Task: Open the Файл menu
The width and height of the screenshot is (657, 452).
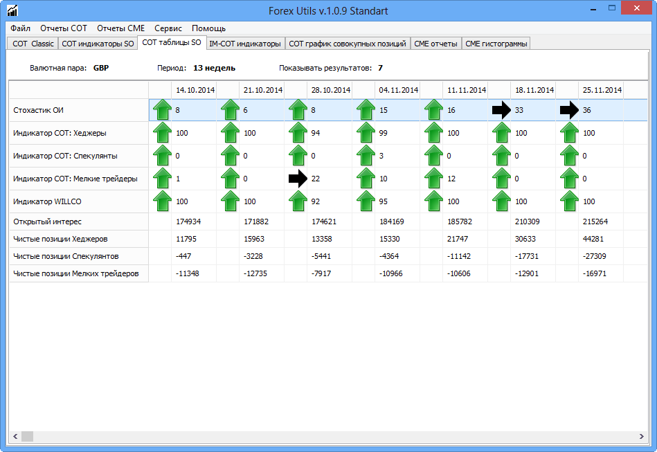Action: [x=21, y=28]
